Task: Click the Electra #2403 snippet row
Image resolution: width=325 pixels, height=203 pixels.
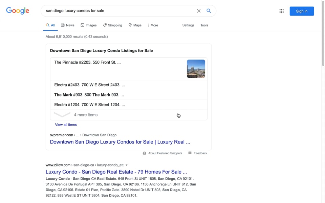Action: 129,85
